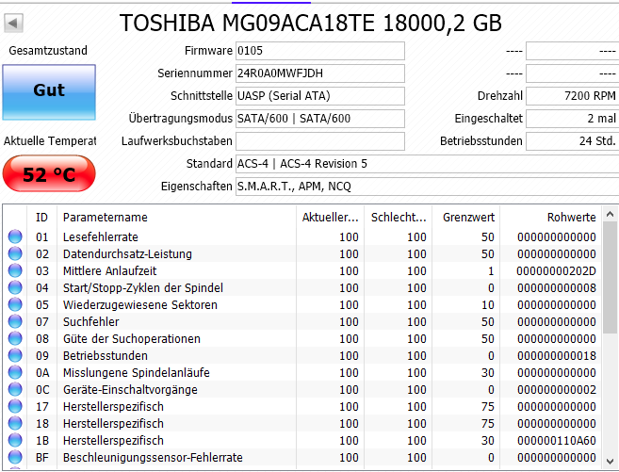The height and width of the screenshot is (472, 619).
Task: Click the Gut health status button
Action: (49, 92)
